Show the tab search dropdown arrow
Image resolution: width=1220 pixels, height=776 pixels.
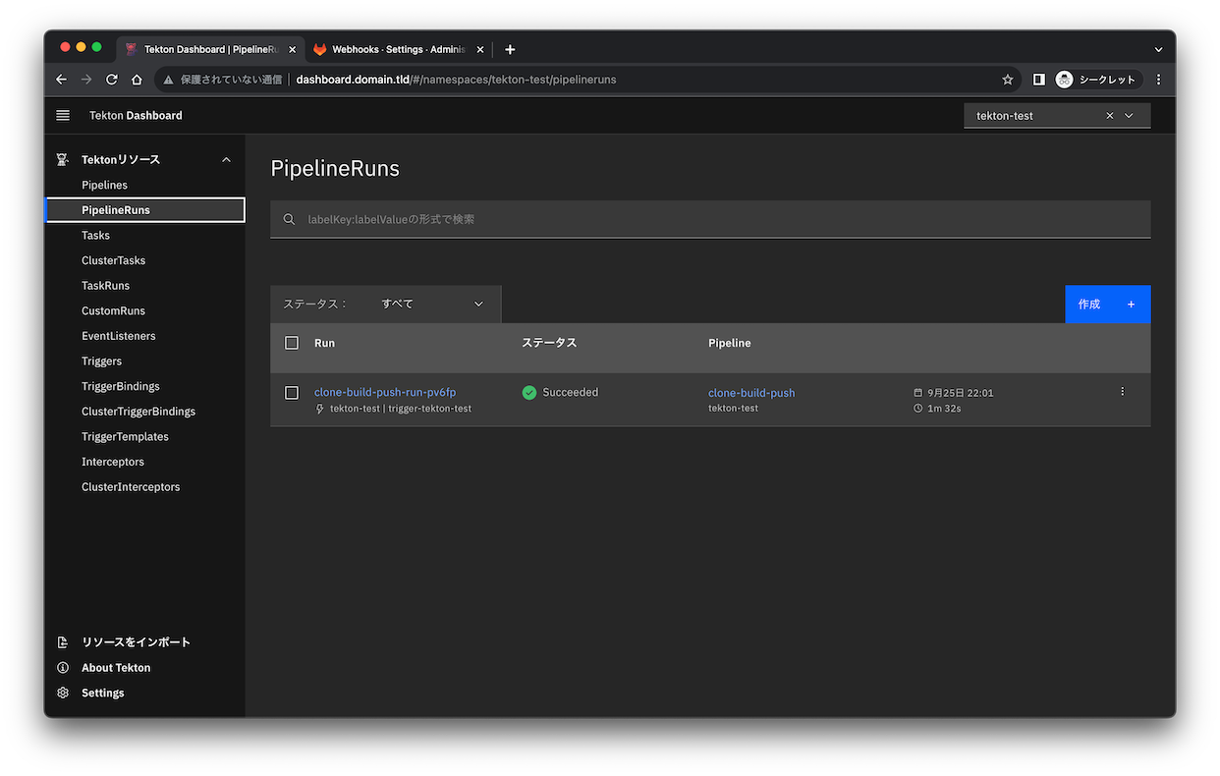coord(1159,49)
